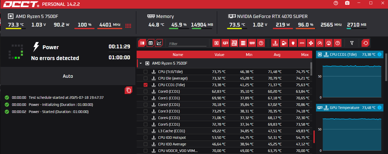Tick the CPU IDD Hotspot checkbox

[146, 138]
